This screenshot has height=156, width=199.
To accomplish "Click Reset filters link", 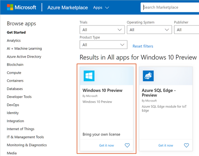I will (x=143, y=46).
